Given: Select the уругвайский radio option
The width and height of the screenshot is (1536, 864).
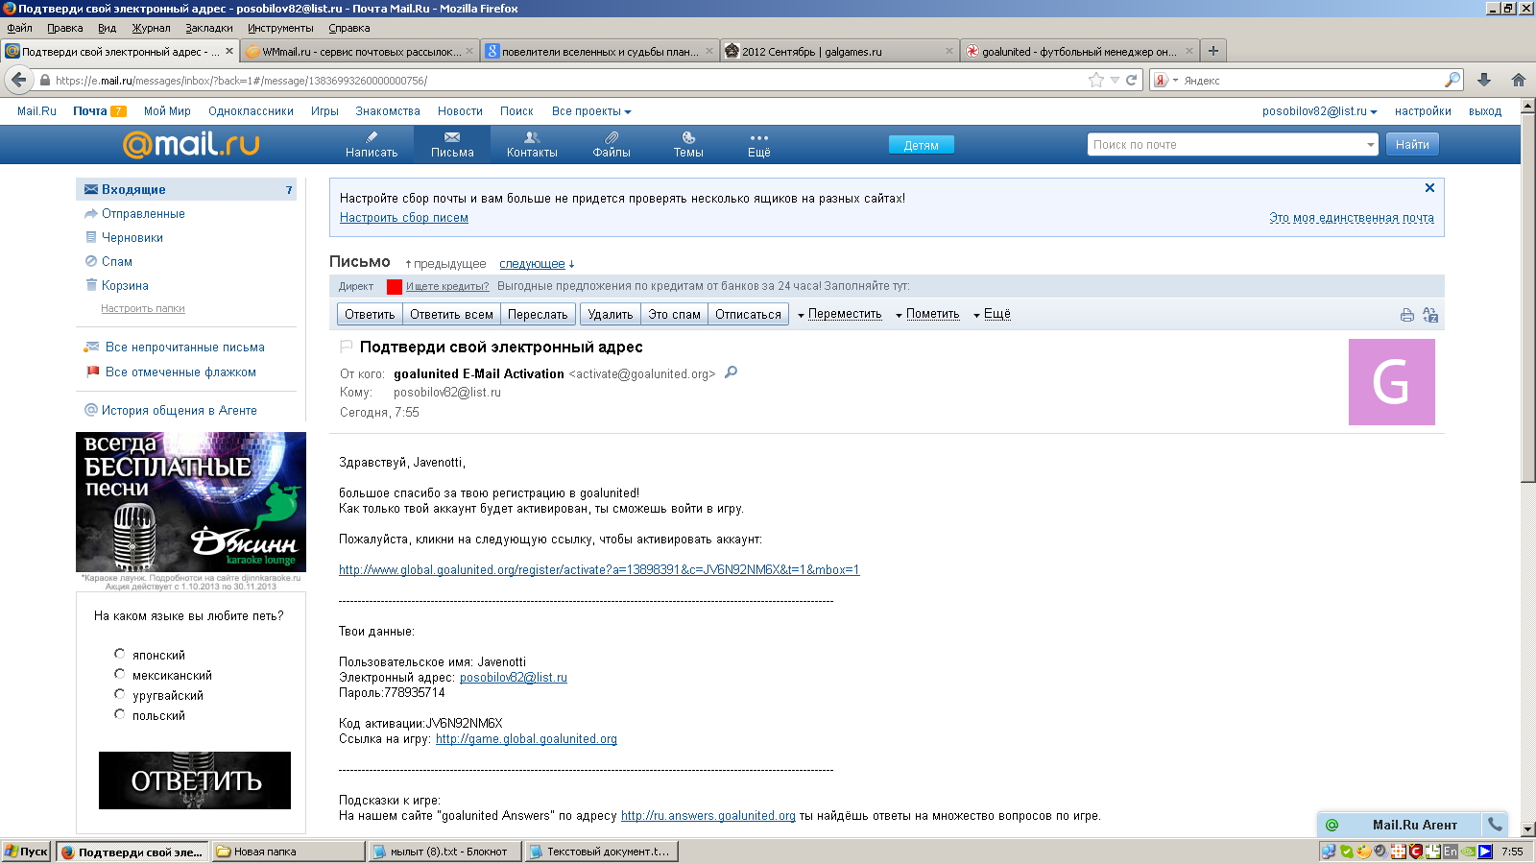Looking at the screenshot, I should tap(120, 694).
